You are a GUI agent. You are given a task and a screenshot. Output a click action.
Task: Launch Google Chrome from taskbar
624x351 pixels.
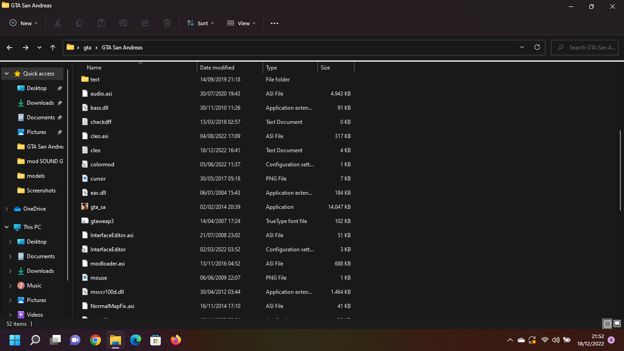pyautogui.click(x=96, y=340)
